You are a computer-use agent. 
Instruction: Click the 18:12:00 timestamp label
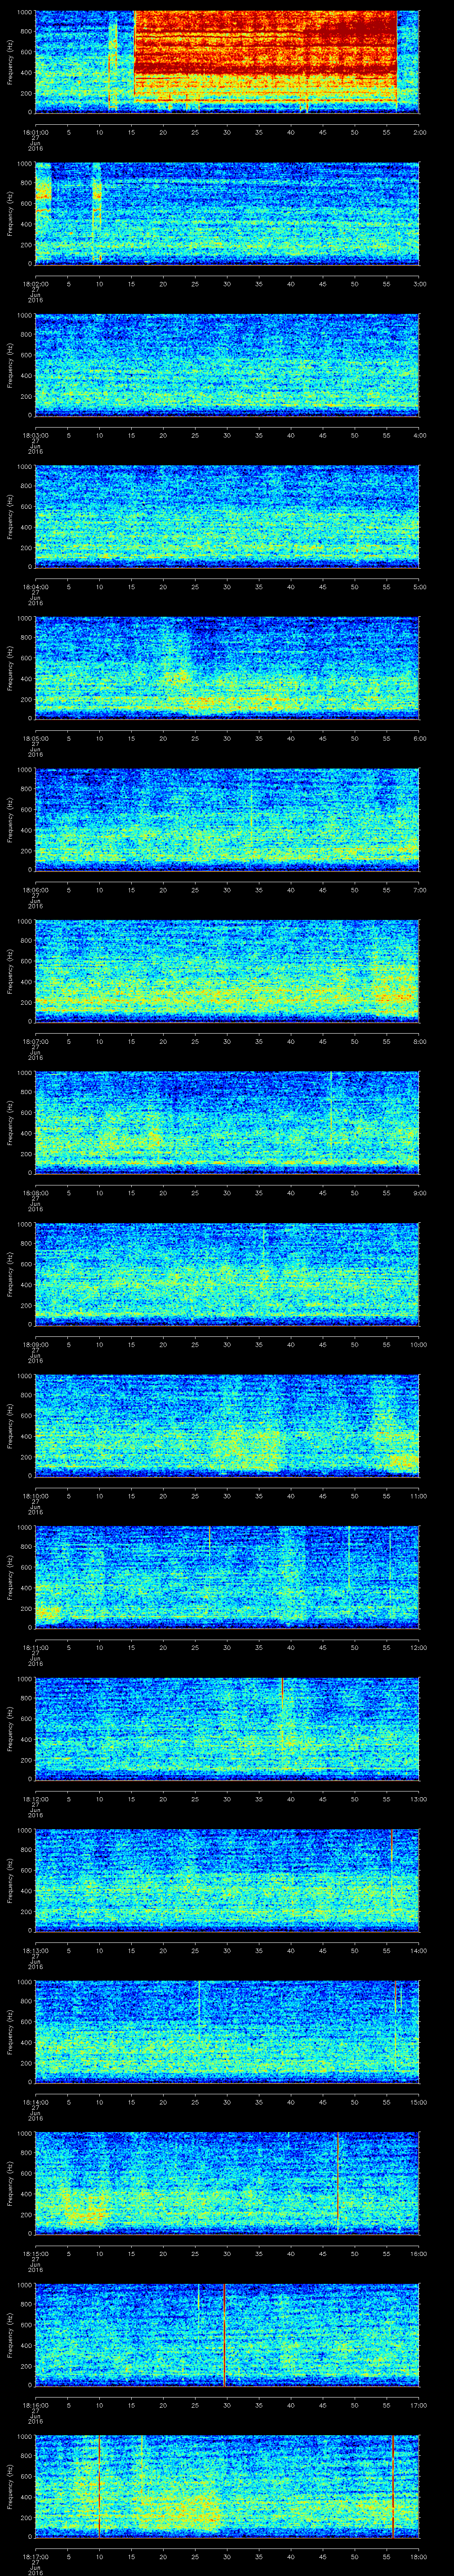click(35, 1798)
